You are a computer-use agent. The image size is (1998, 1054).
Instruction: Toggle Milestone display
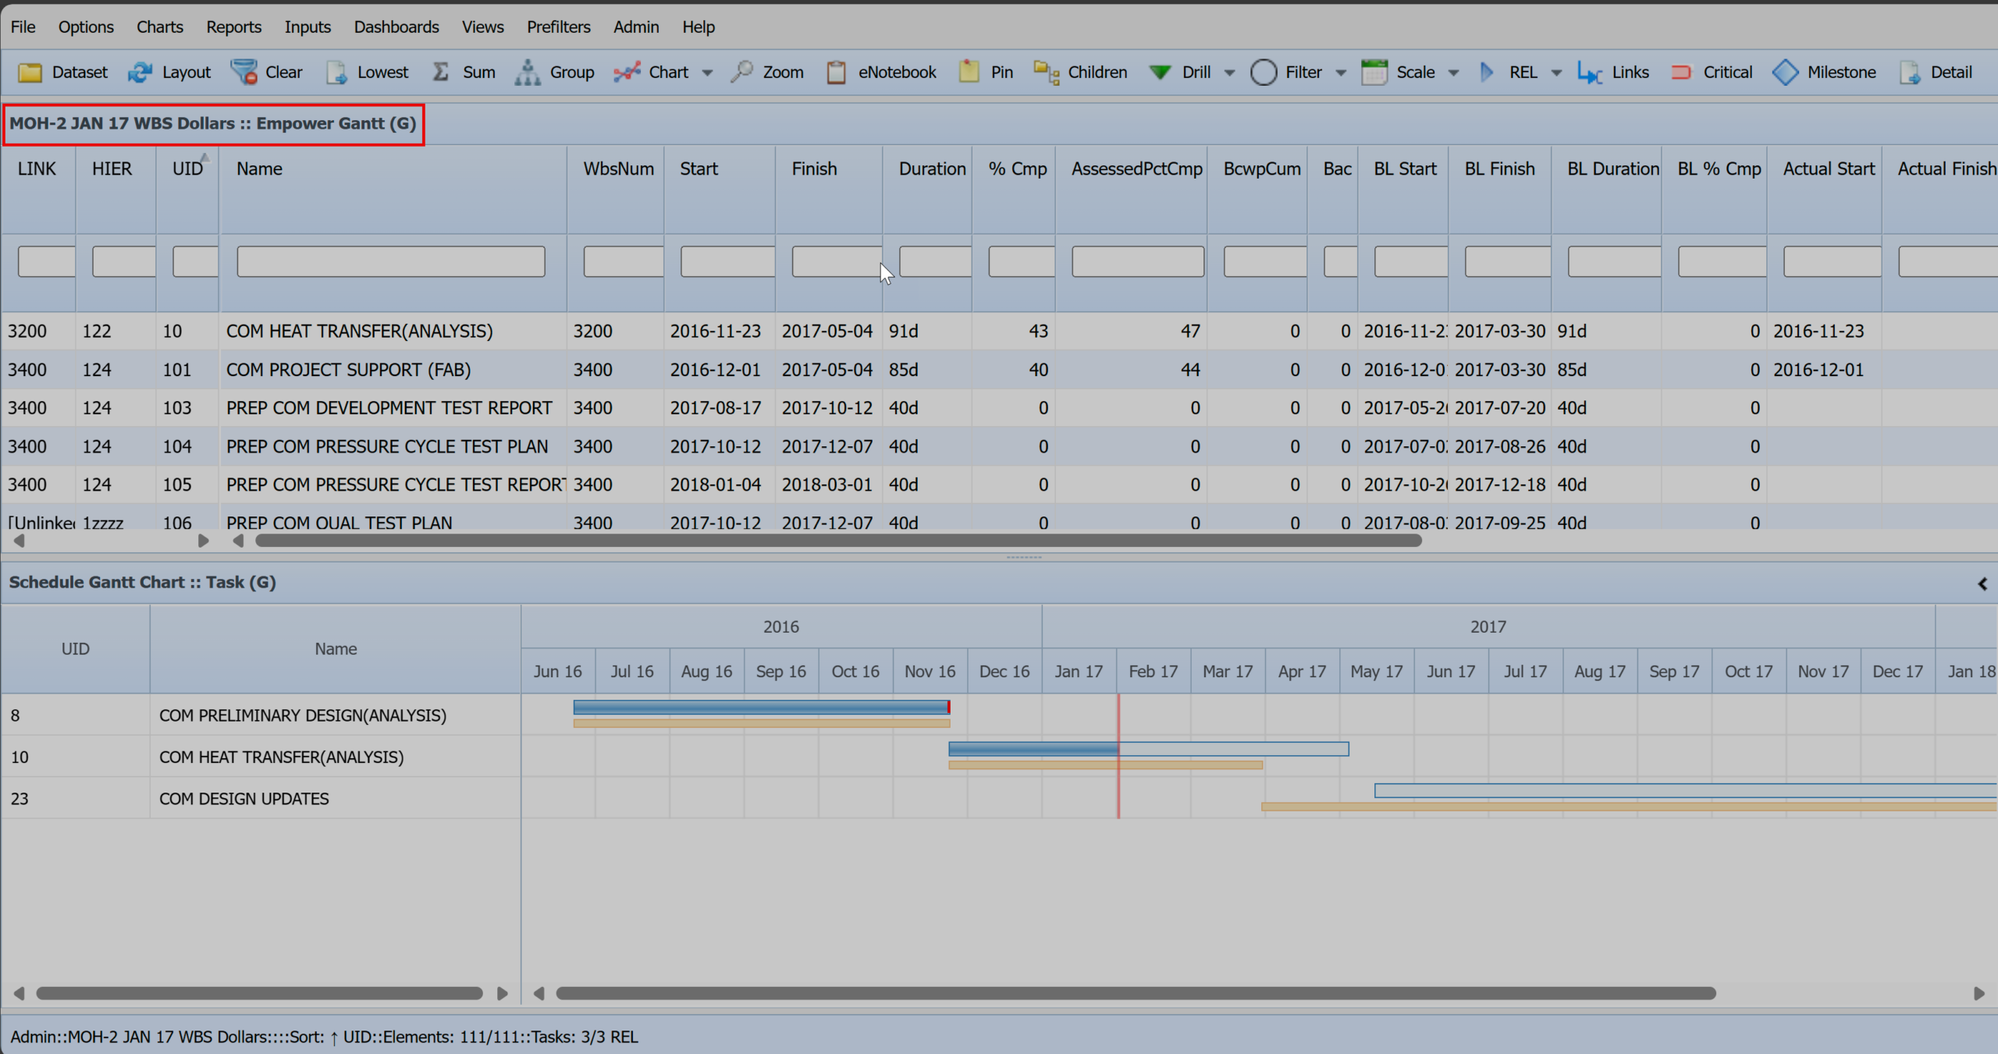(x=1840, y=72)
